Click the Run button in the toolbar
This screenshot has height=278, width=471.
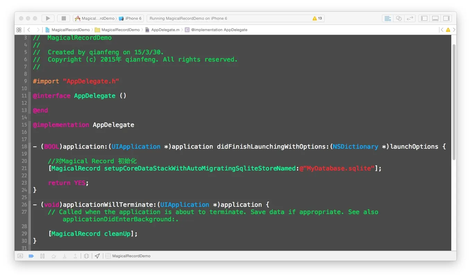pos(48,18)
